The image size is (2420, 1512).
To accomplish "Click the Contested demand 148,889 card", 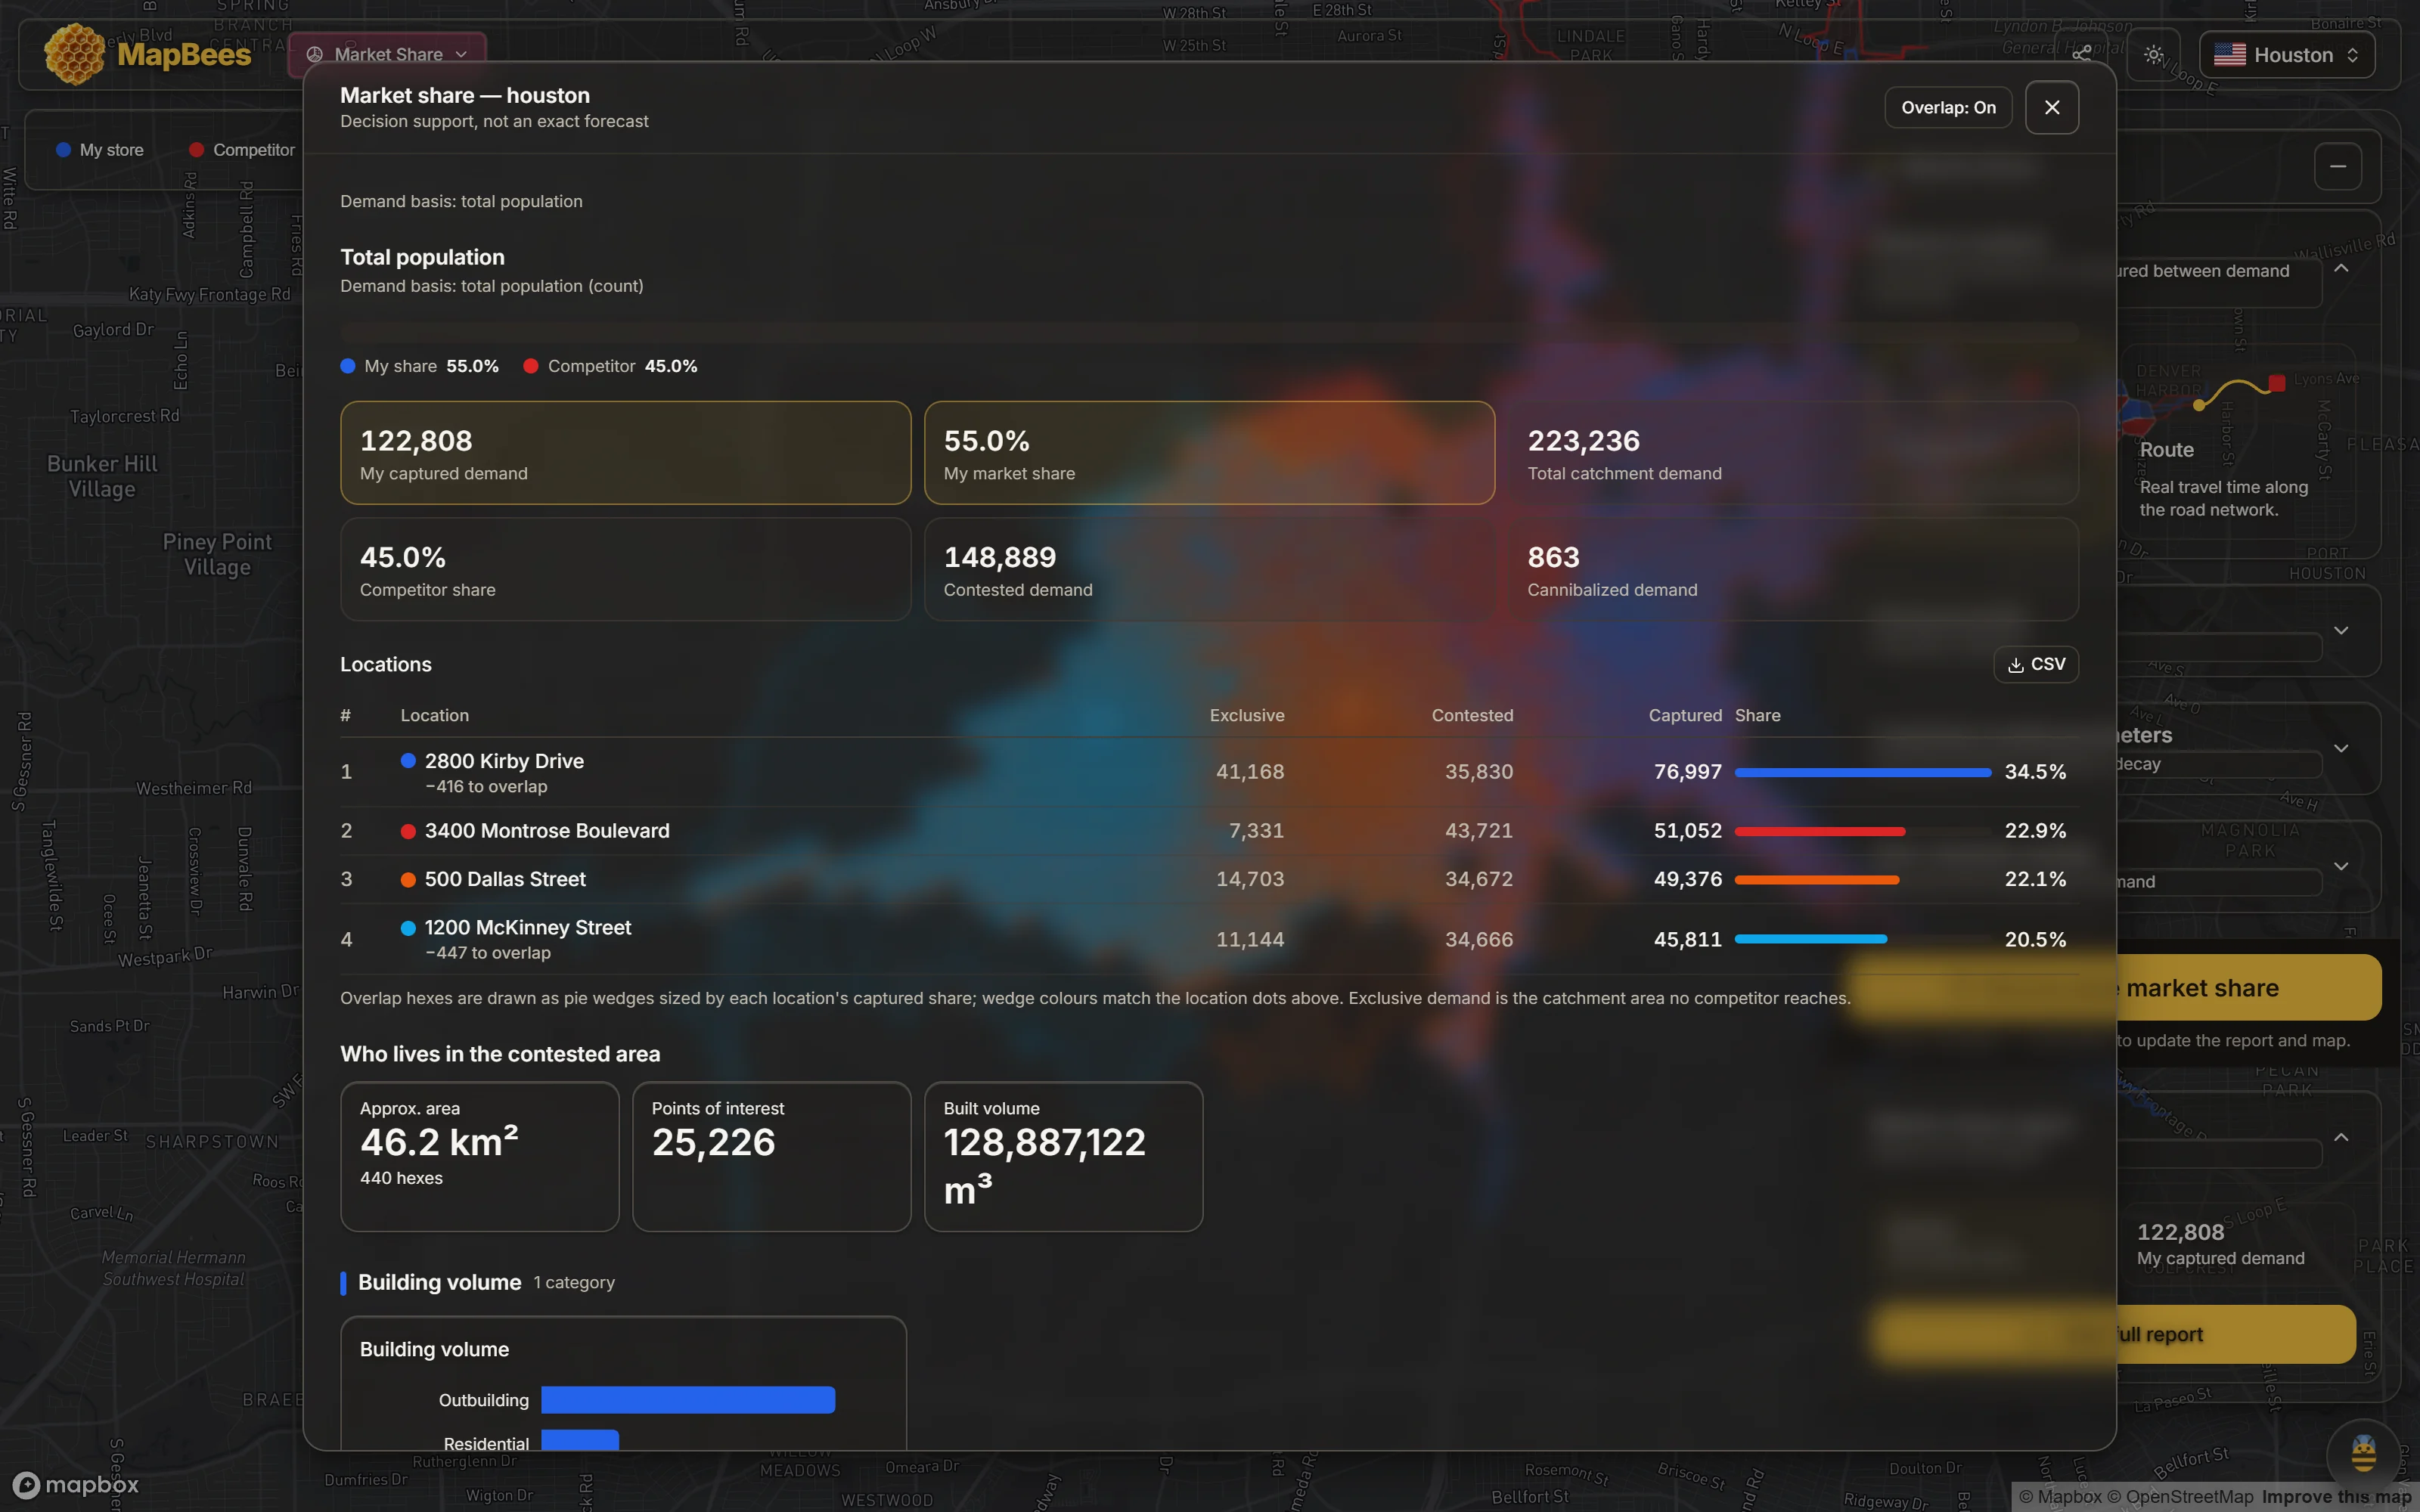I will (x=1209, y=569).
